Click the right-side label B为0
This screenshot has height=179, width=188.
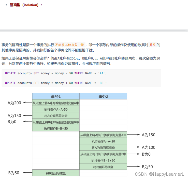(146, 154)
